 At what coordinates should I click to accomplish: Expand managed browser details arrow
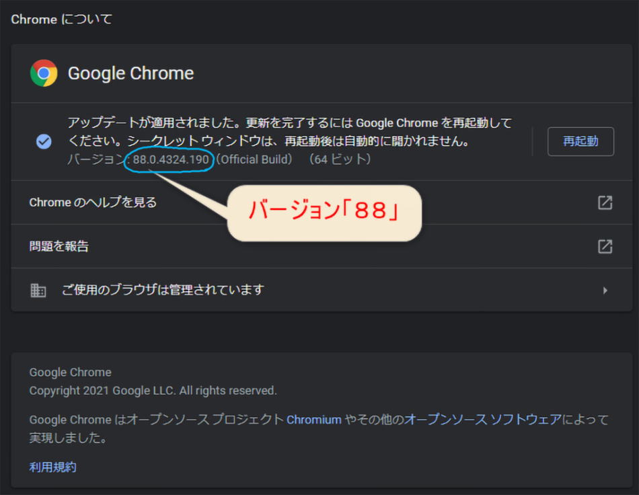click(605, 290)
